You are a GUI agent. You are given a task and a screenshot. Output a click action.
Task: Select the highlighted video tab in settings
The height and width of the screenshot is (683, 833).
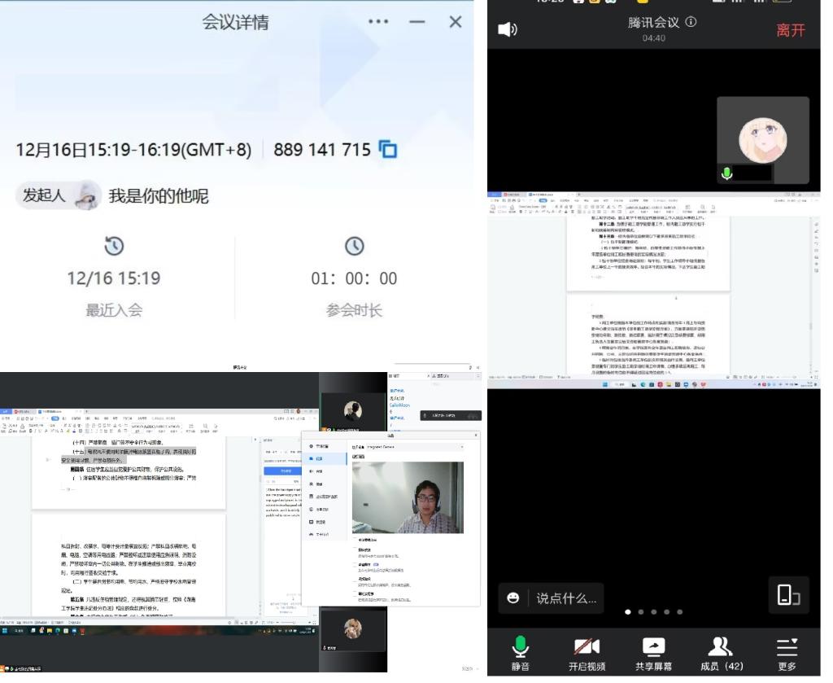coord(320,458)
